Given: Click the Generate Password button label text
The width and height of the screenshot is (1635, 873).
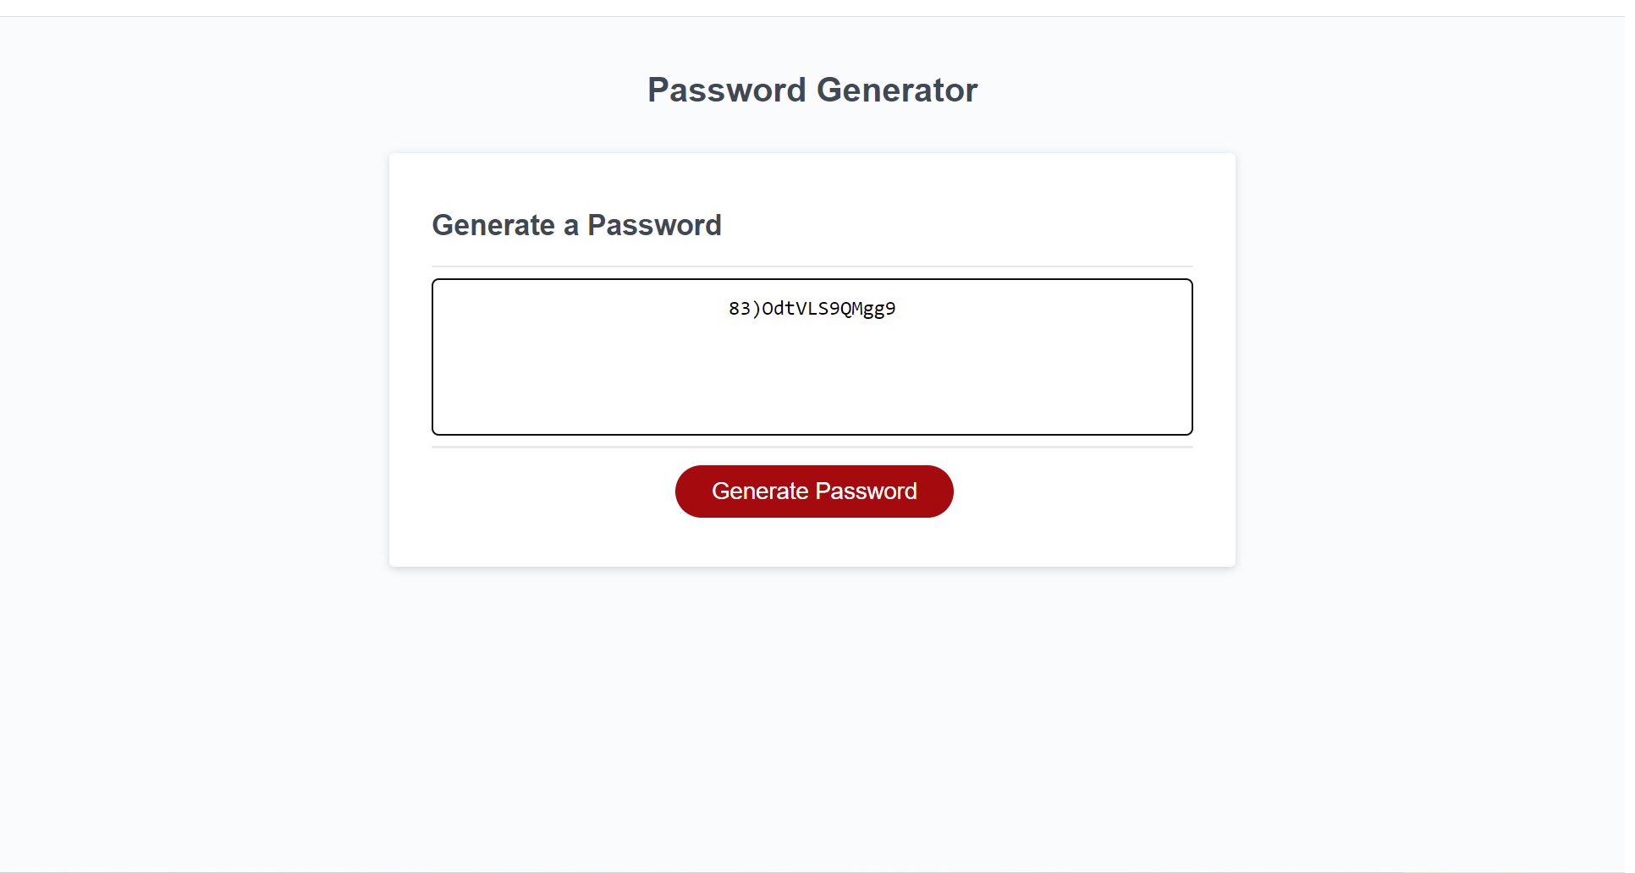Looking at the screenshot, I should click(x=813, y=491).
